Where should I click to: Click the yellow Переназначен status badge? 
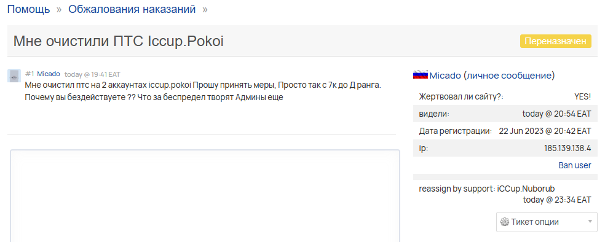point(556,41)
